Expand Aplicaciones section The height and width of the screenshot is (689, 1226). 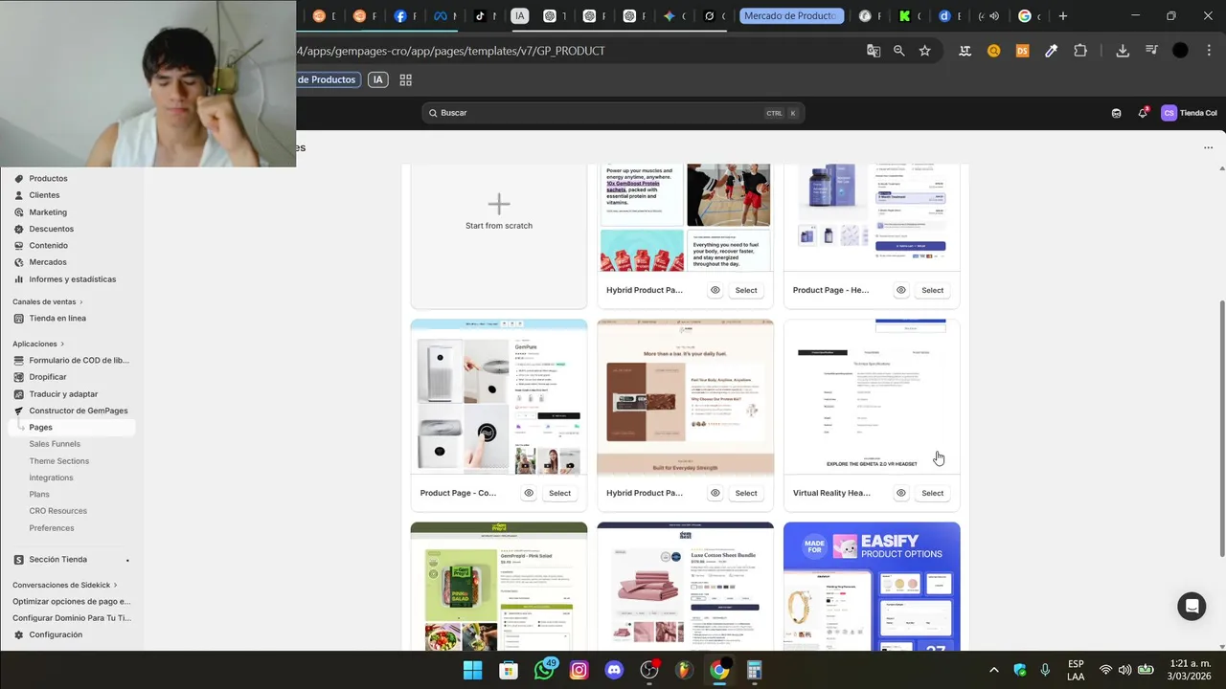coord(38,344)
